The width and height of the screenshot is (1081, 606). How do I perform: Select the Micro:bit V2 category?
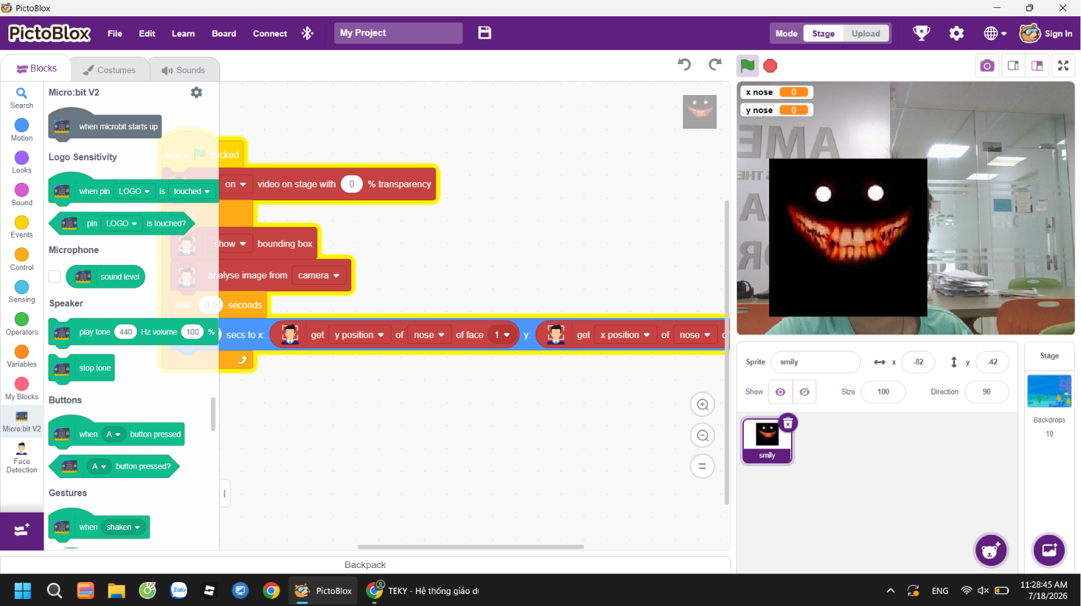[22, 421]
